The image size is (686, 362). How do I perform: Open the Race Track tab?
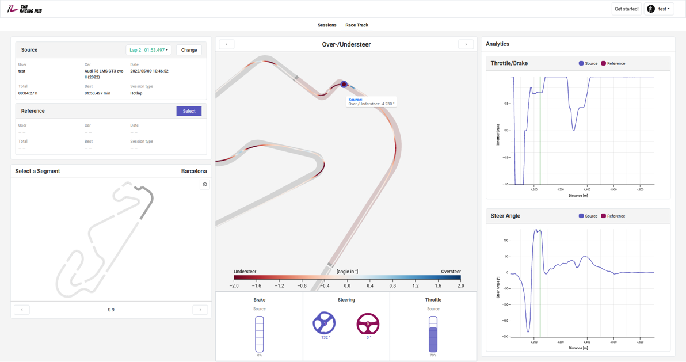point(357,25)
